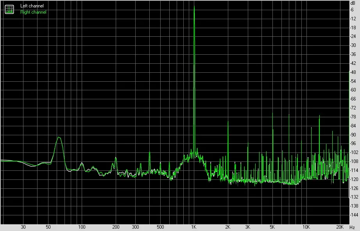
Task: Click the -66 dB scale value
Action: (x=353, y=99)
